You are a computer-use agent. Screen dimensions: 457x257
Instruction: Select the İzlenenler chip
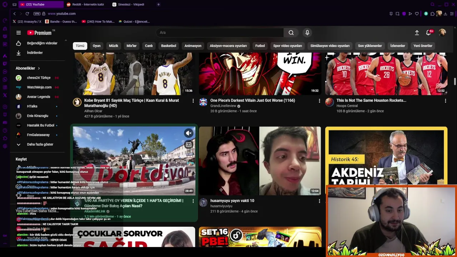click(x=397, y=46)
